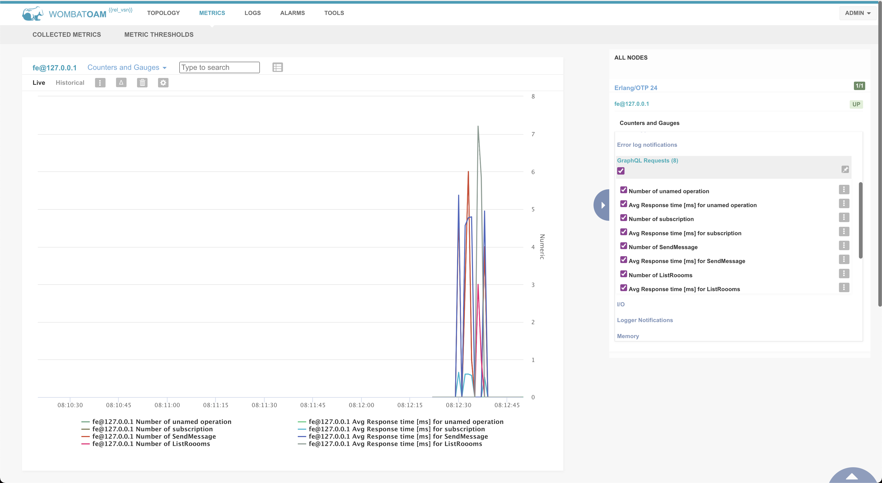The width and height of the screenshot is (882, 483).
Task: Uncheck Avg Response time for unamed operation
Action: click(623, 204)
